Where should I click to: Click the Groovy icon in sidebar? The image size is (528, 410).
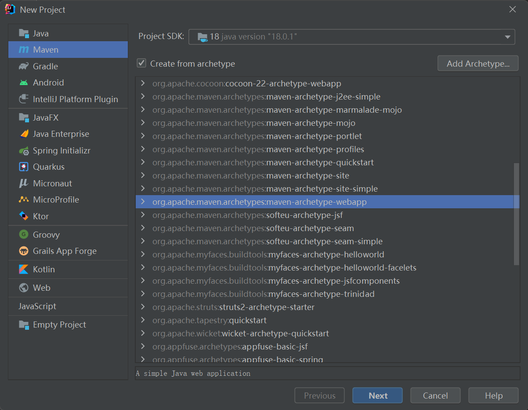[24, 235]
